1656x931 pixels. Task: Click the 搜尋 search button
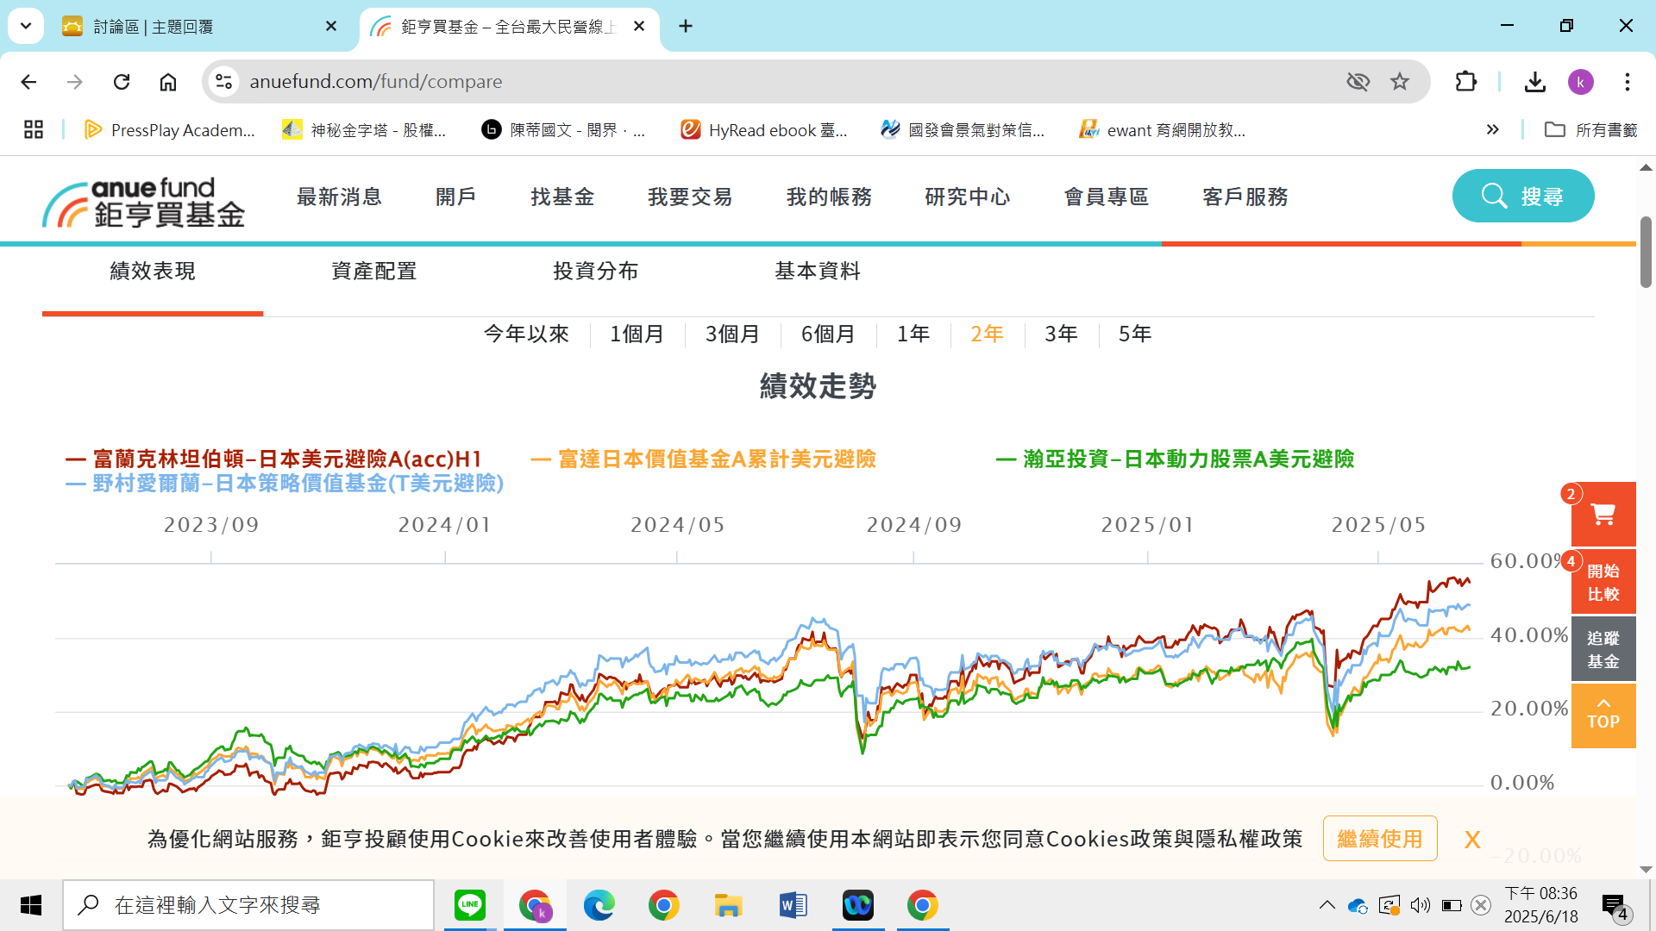tap(1523, 196)
